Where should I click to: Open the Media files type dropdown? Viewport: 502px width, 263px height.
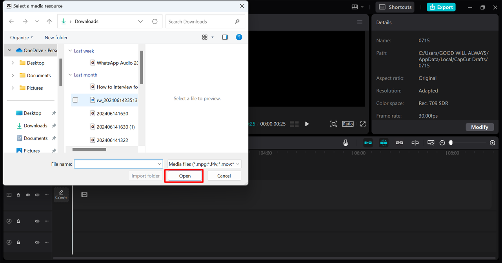pyautogui.click(x=204, y=164)
